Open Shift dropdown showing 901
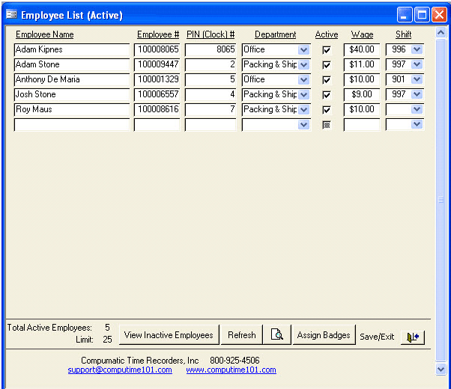Image resolution: width=451 pixels, height=389 pixels. point(417,79)
